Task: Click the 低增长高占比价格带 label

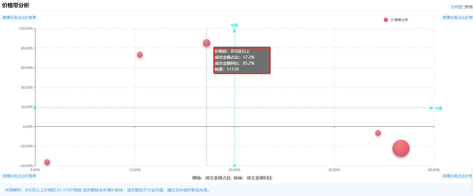Action: (457, 176)
